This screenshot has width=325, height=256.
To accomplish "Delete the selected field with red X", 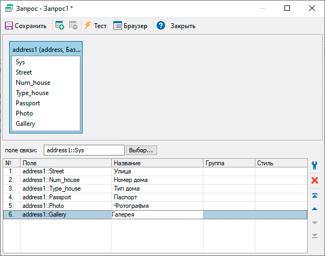I will coord(315,180).
